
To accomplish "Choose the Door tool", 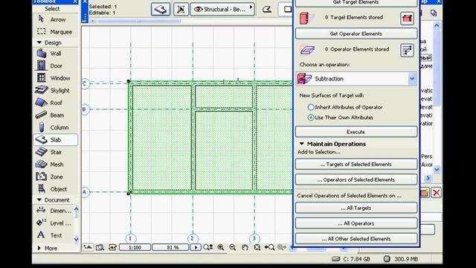I will [x=55, y=66].
